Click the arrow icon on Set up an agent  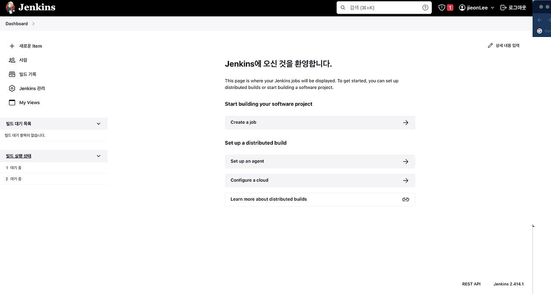click(x=406, y=162)
